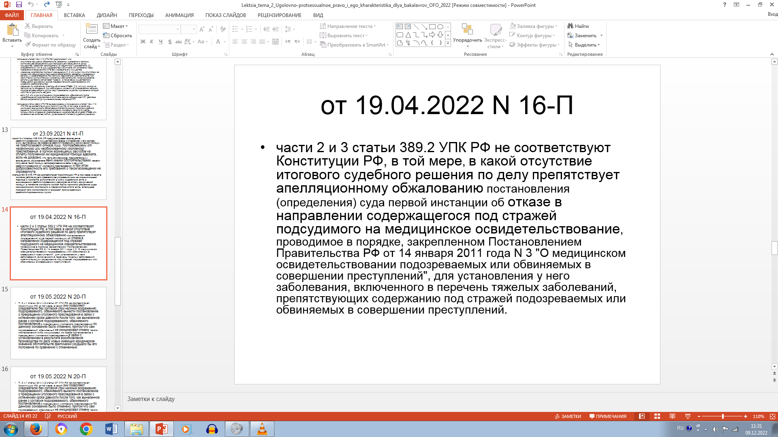The image size is (778, 437).
Task: Toggle strikethrough (abc) formatting
Action: pyautogui.click(x=178, y=42)
